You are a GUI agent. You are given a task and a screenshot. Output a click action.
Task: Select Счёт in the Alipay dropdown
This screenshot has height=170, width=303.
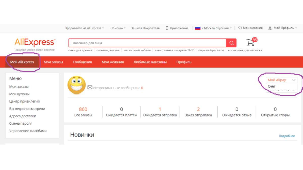282,86
